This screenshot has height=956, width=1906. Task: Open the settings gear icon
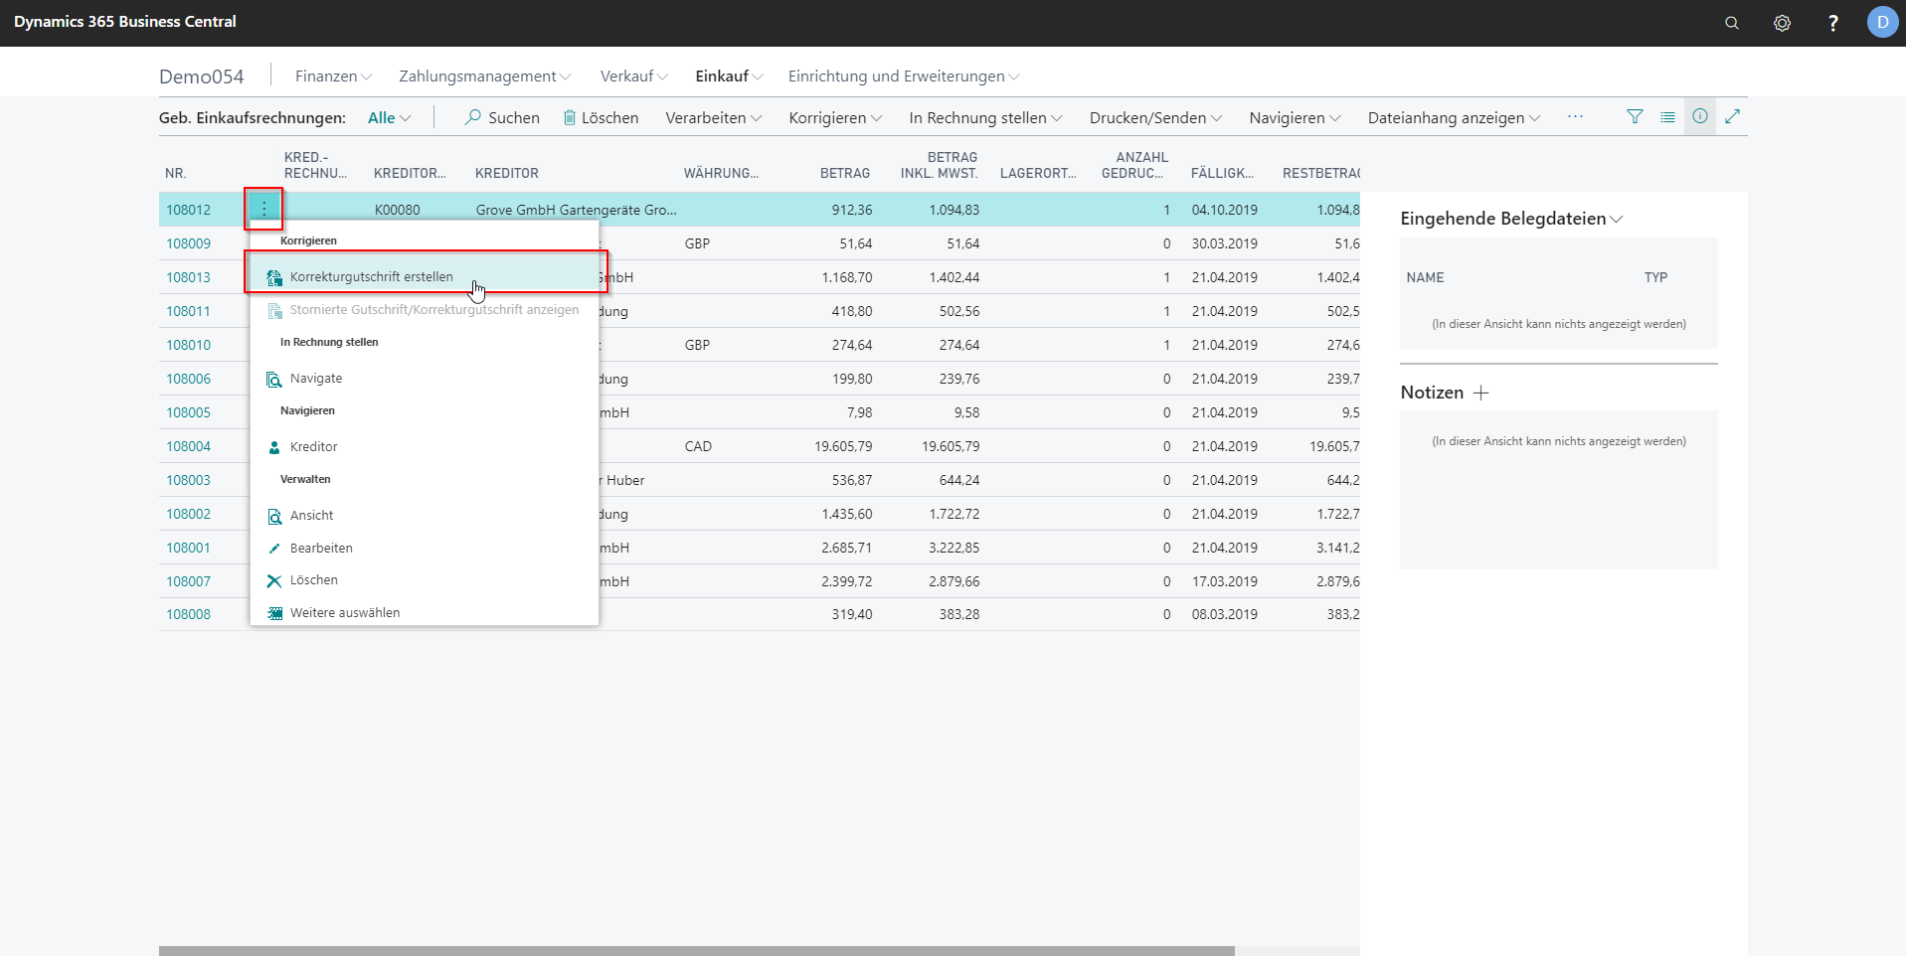(x=1782, y=23)
